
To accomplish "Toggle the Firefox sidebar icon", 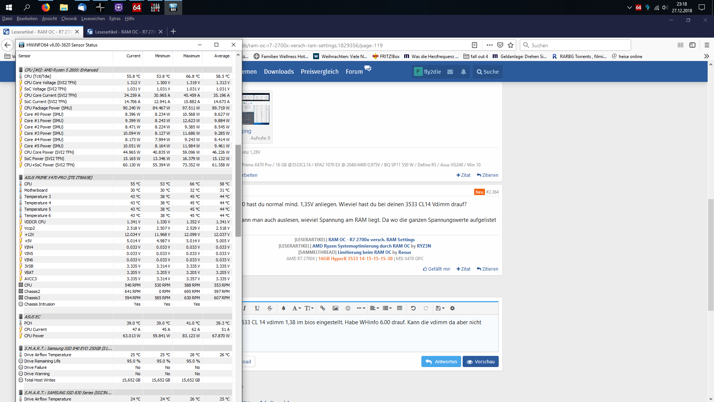I will click(x=692, y=45).
